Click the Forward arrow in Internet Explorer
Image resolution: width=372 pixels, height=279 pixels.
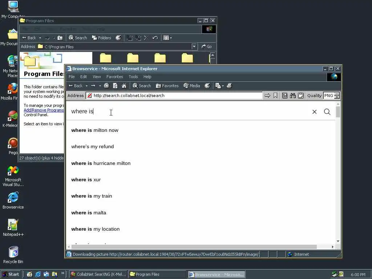(93, 86)
